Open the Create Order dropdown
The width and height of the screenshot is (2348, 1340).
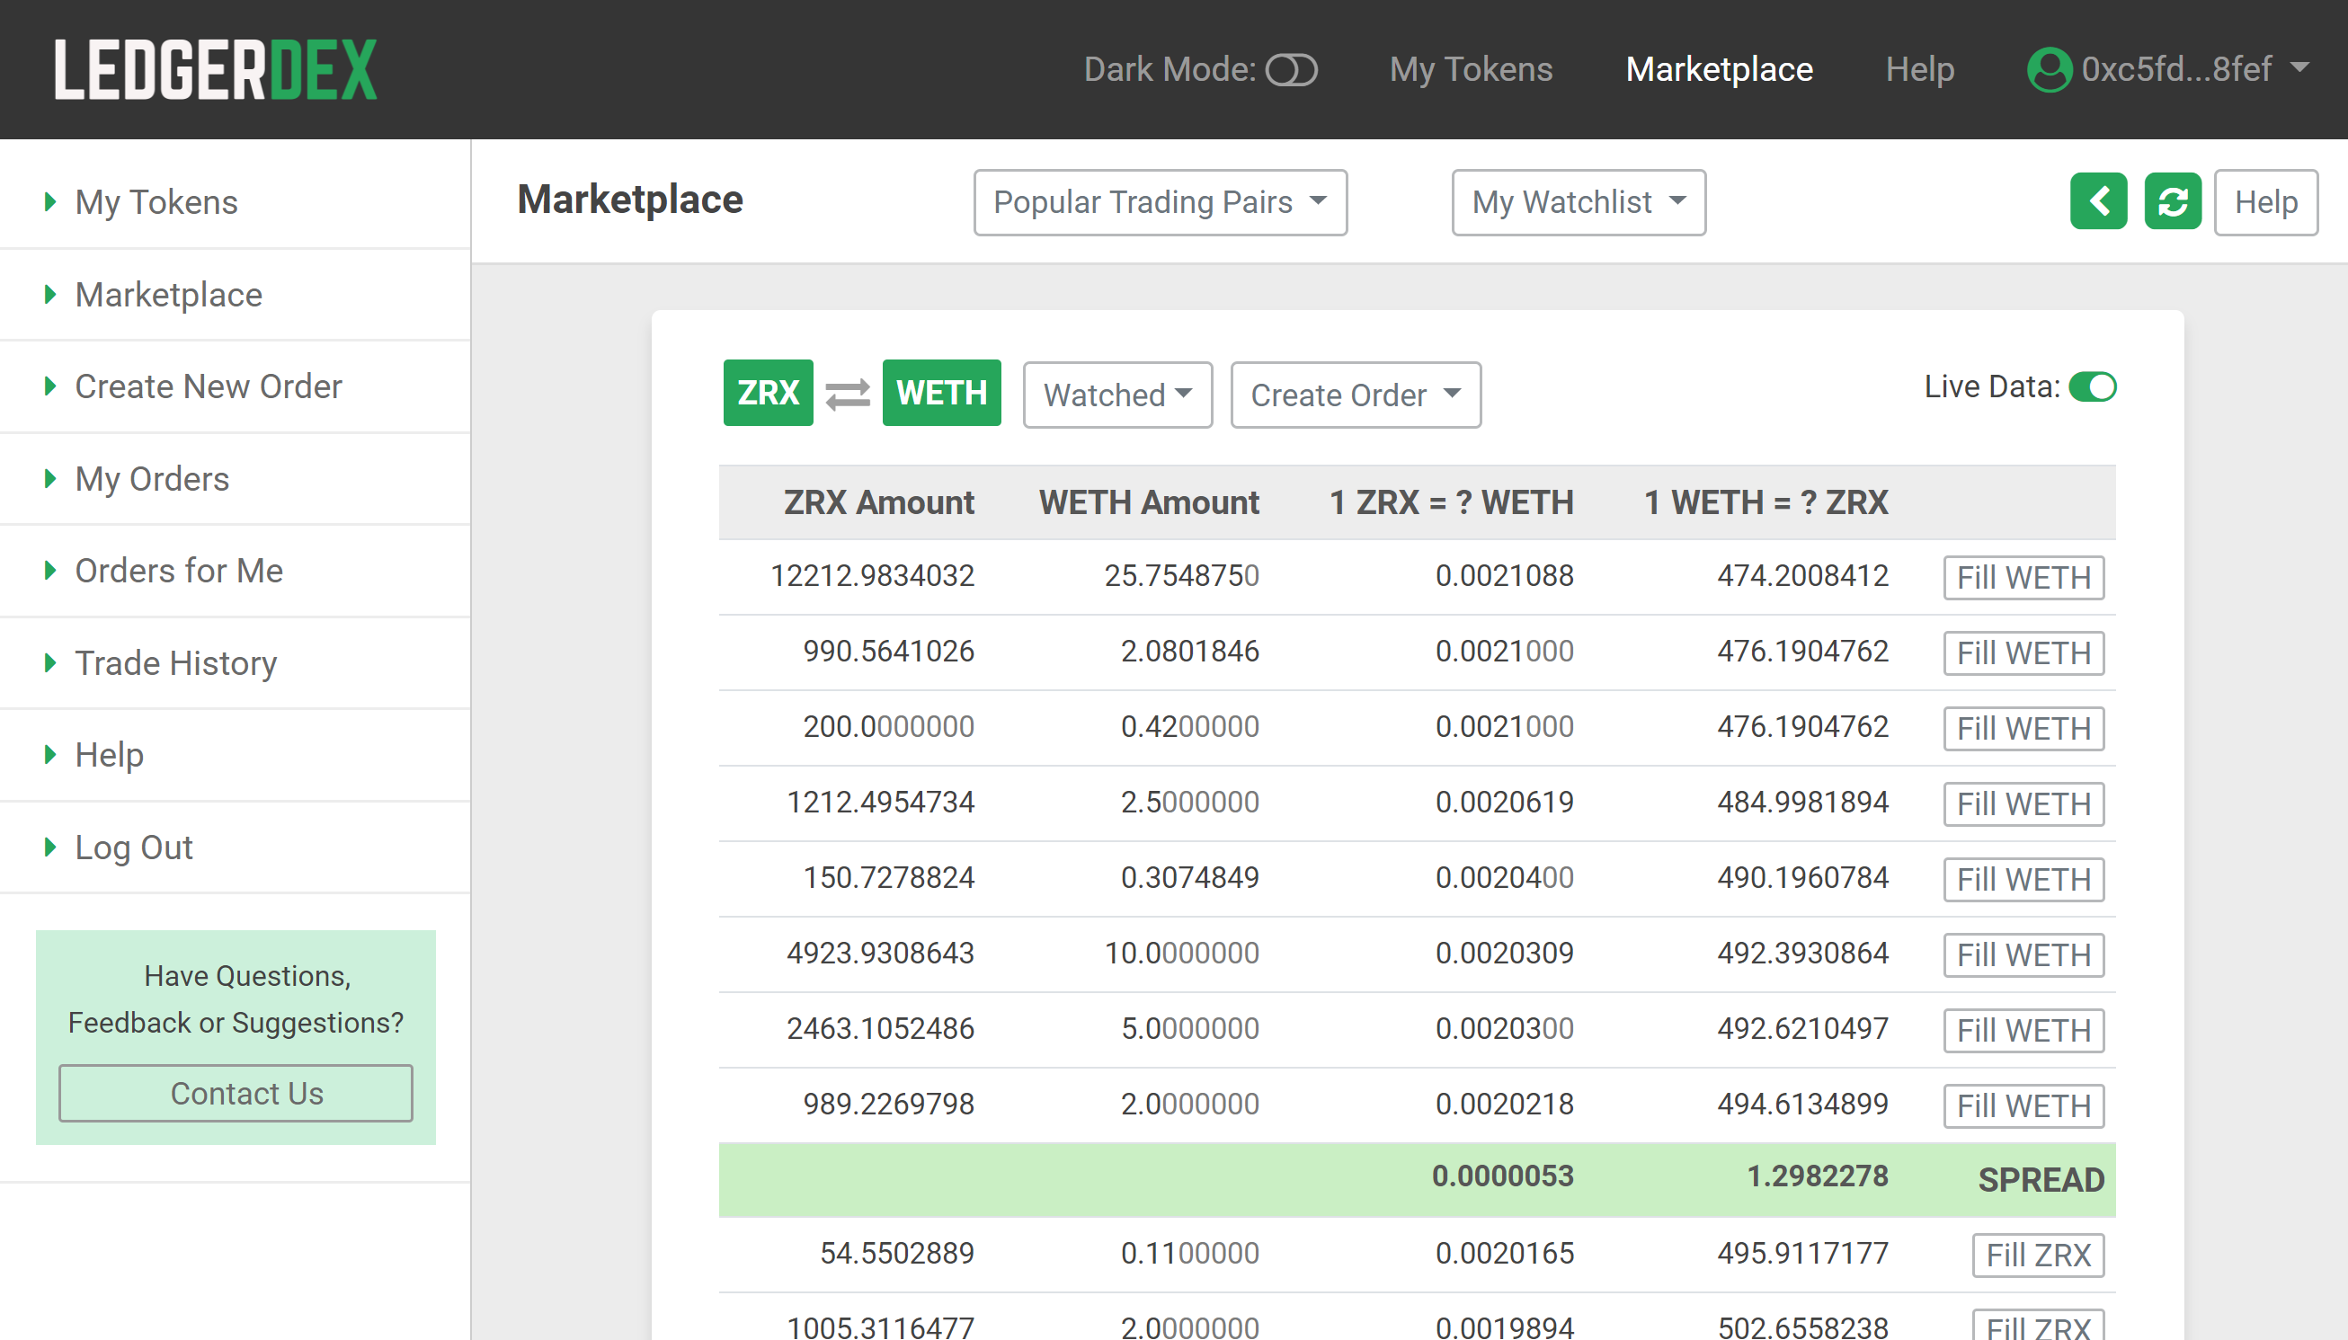pos(1354,395)
